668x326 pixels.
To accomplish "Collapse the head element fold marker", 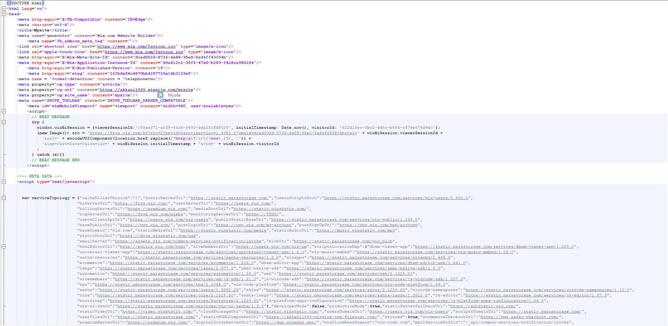I will [x=4, y=14].
